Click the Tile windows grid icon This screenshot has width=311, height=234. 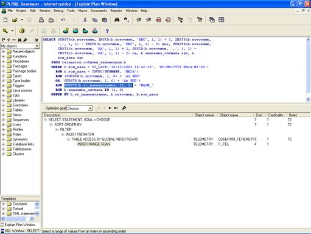pyautogui.click(x=222, y=19)
